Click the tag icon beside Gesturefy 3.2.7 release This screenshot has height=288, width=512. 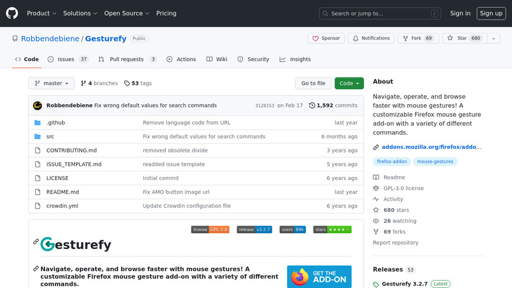tap(376, 284)
